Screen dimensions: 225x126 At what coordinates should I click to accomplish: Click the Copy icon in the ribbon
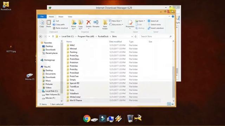pos(42,23)
